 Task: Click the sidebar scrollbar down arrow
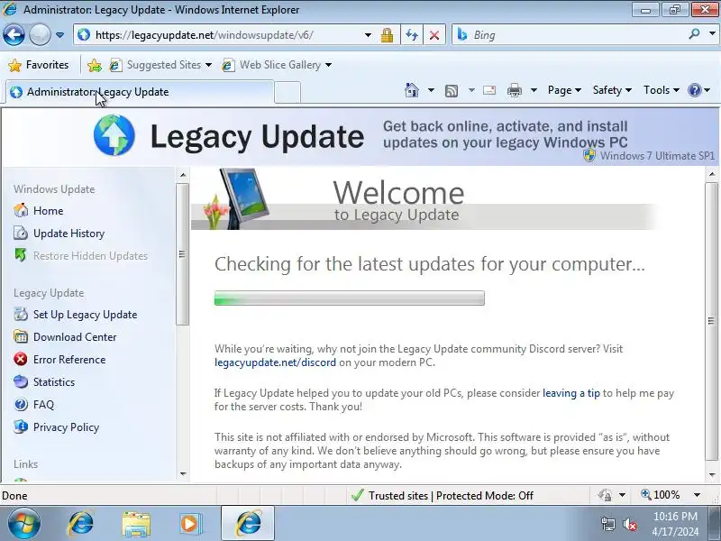point(183,474)
